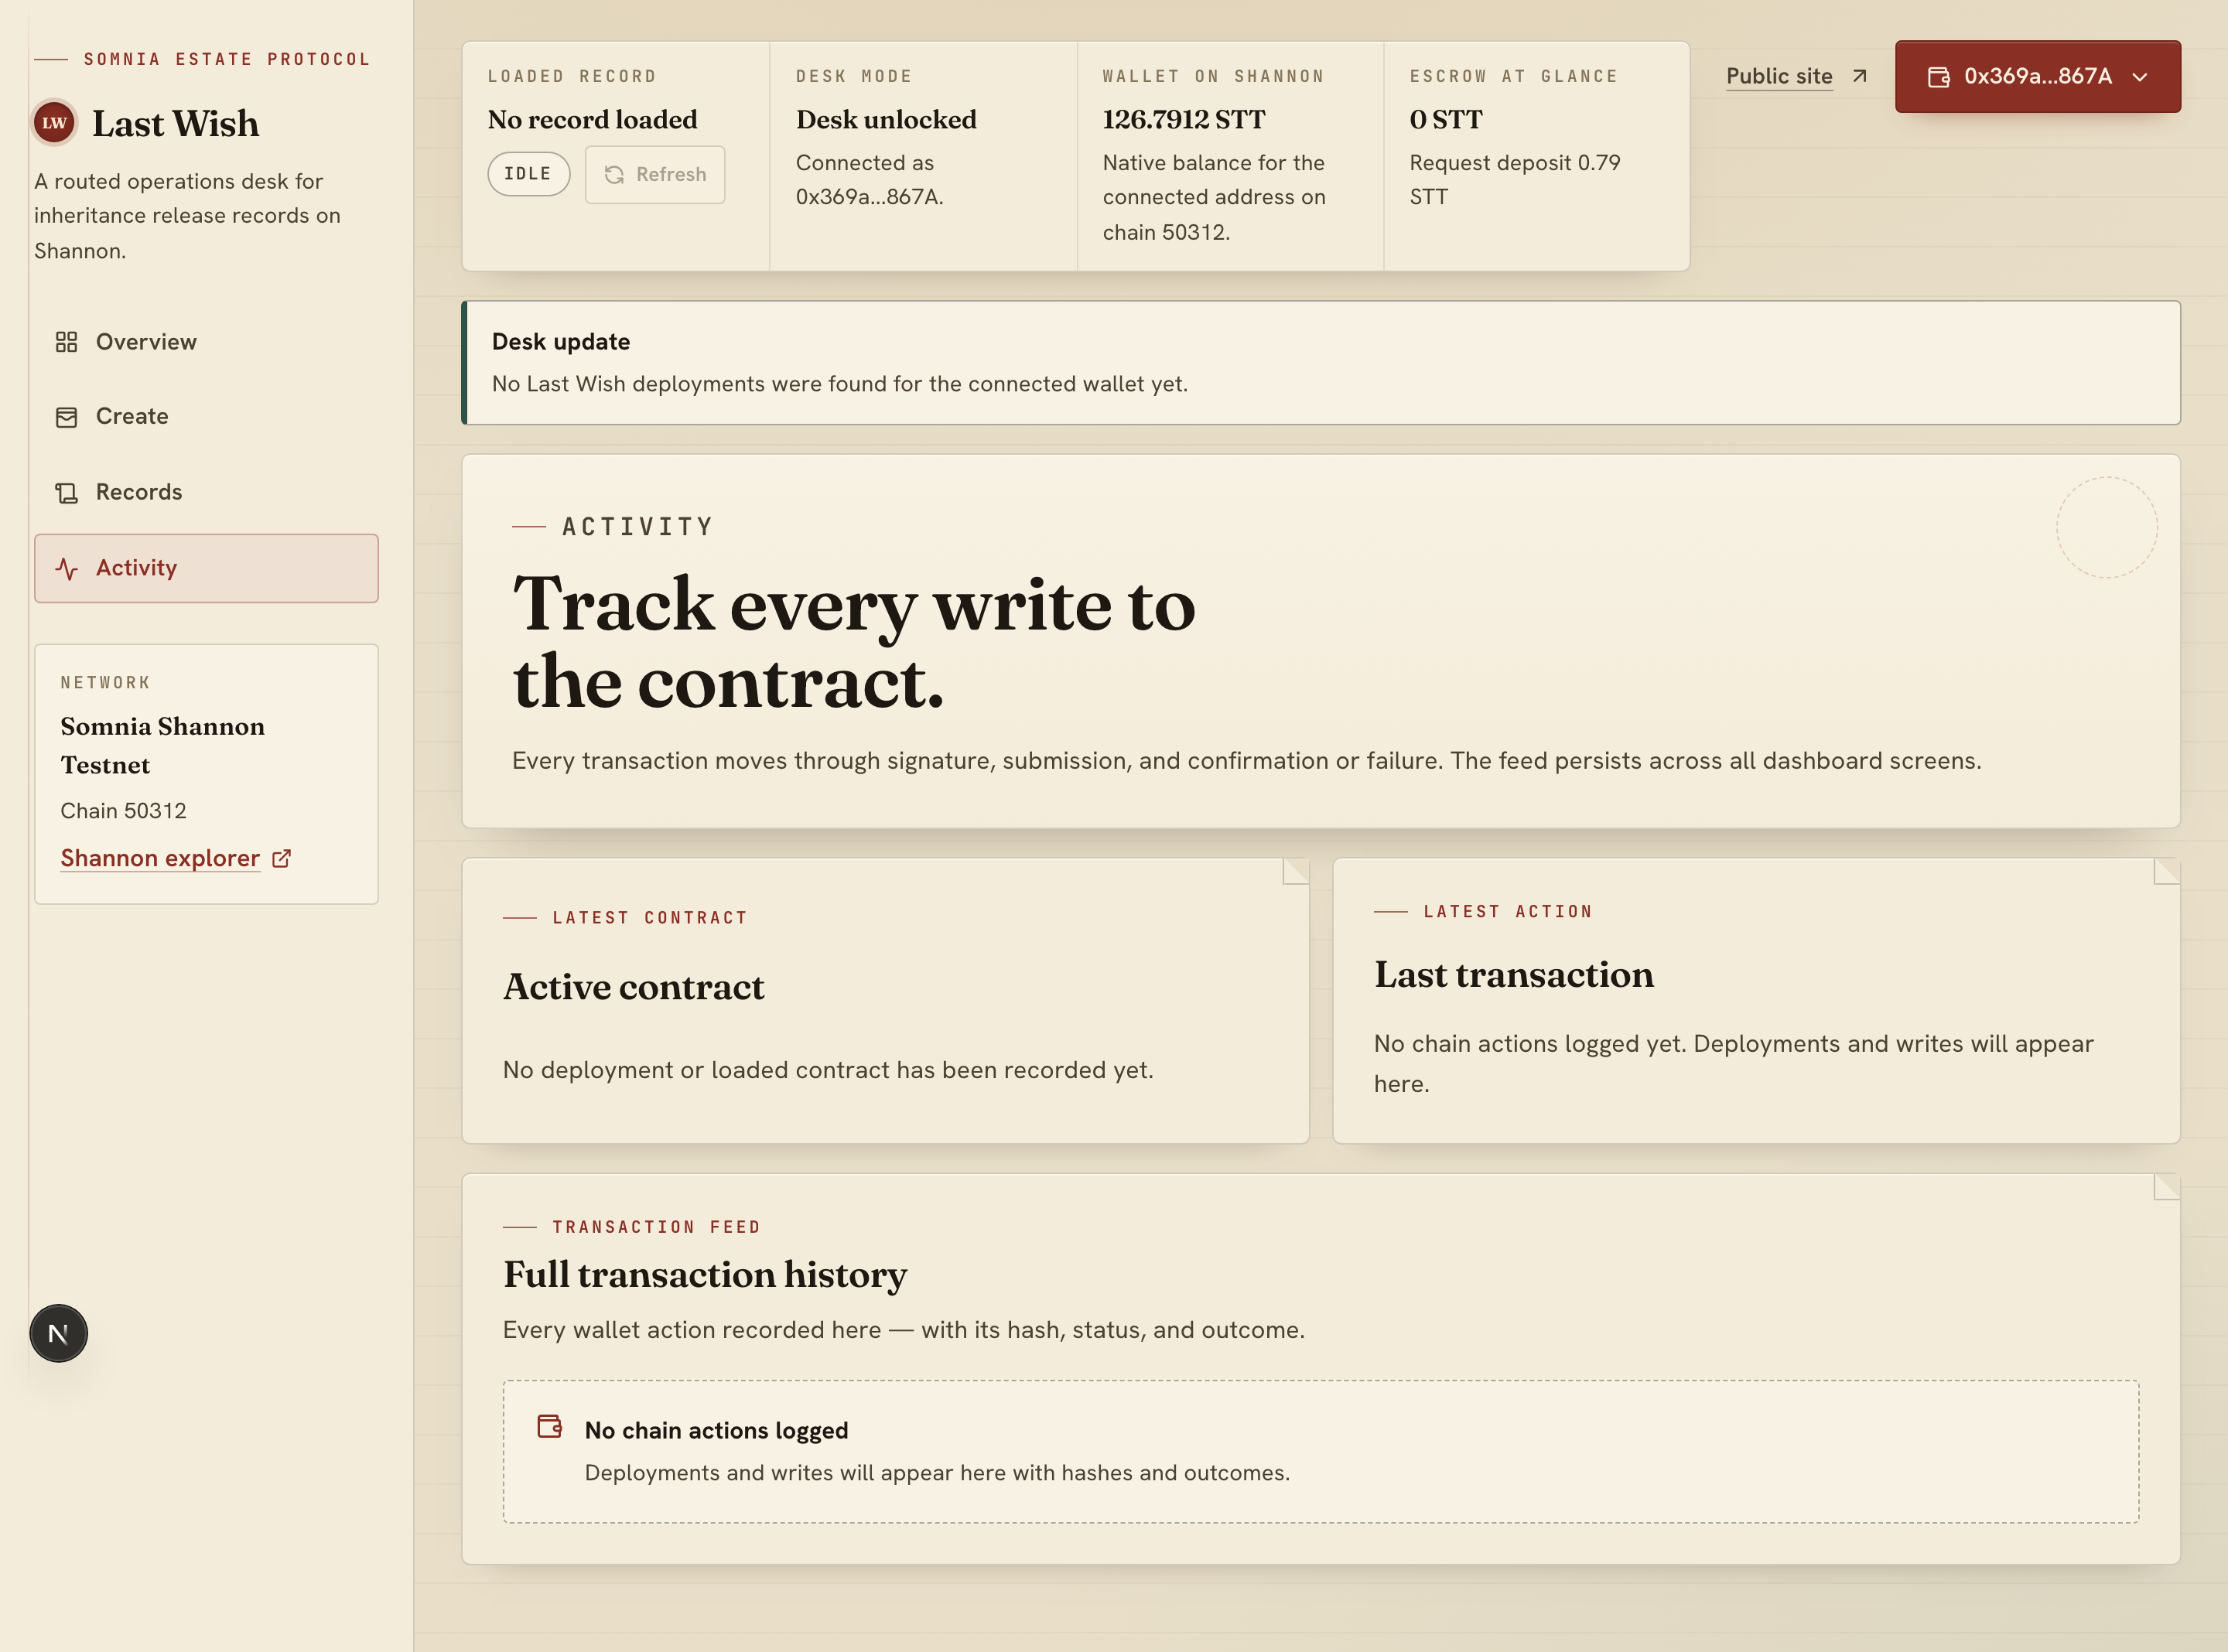Click the wallet icon in address button
The height and width of the screenshot is (1652, 2228).
pyautogui.click(x=1938, y=77)
